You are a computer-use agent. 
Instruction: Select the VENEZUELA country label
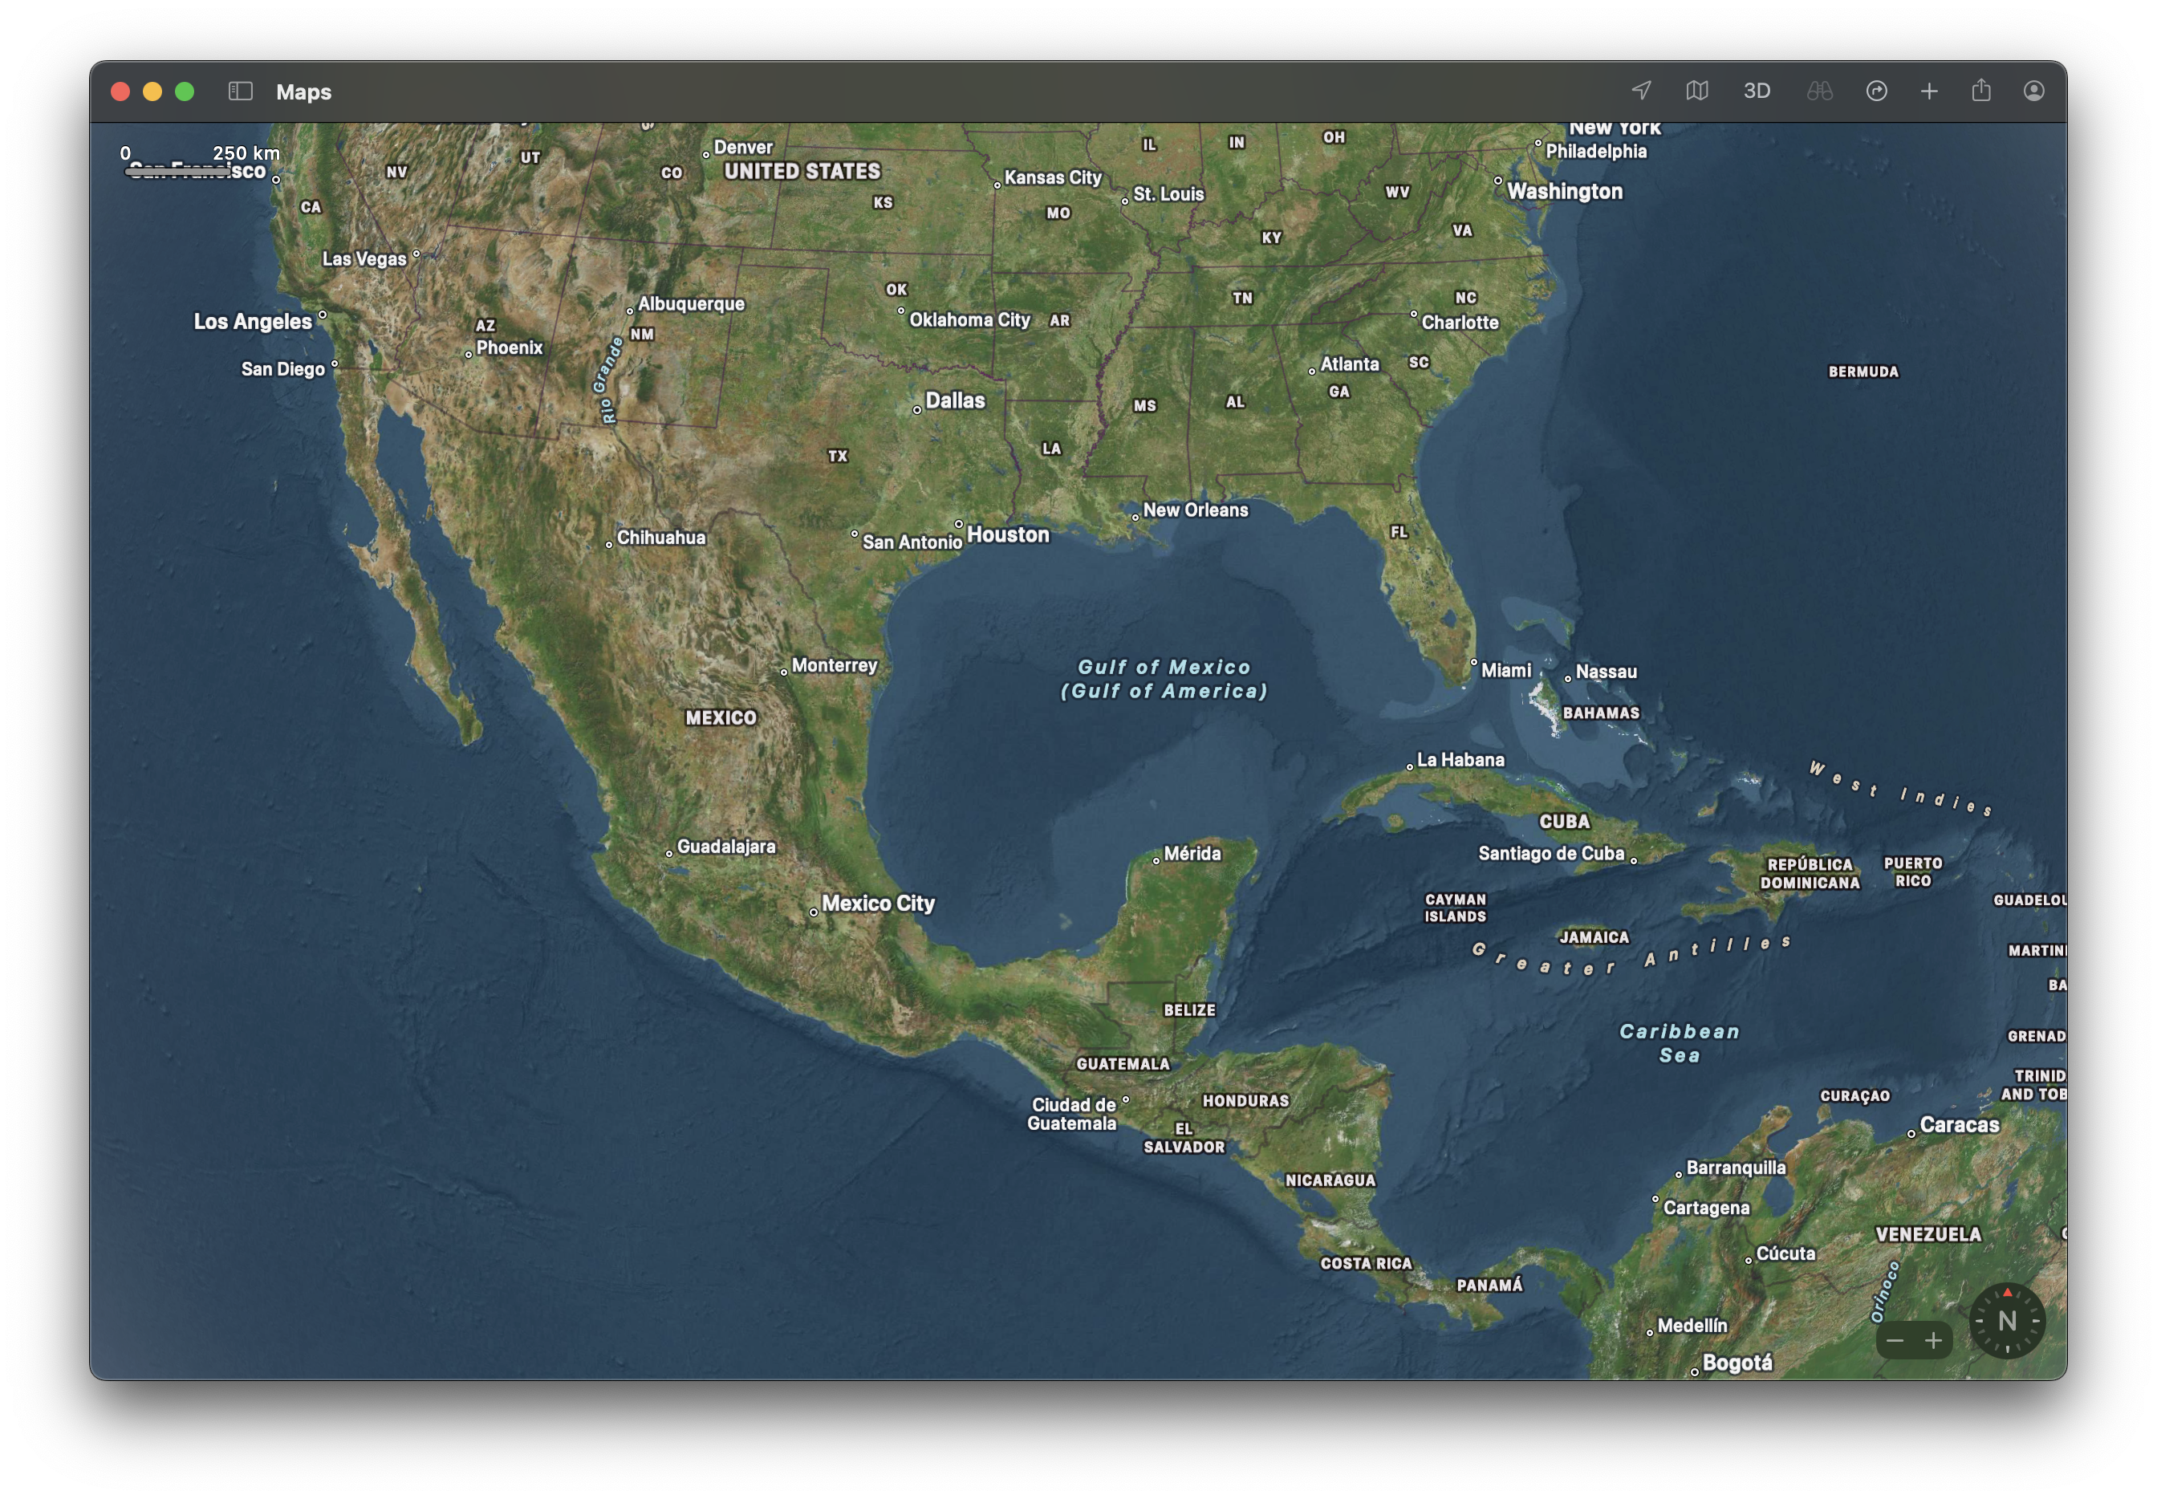click(1927, 1235)
